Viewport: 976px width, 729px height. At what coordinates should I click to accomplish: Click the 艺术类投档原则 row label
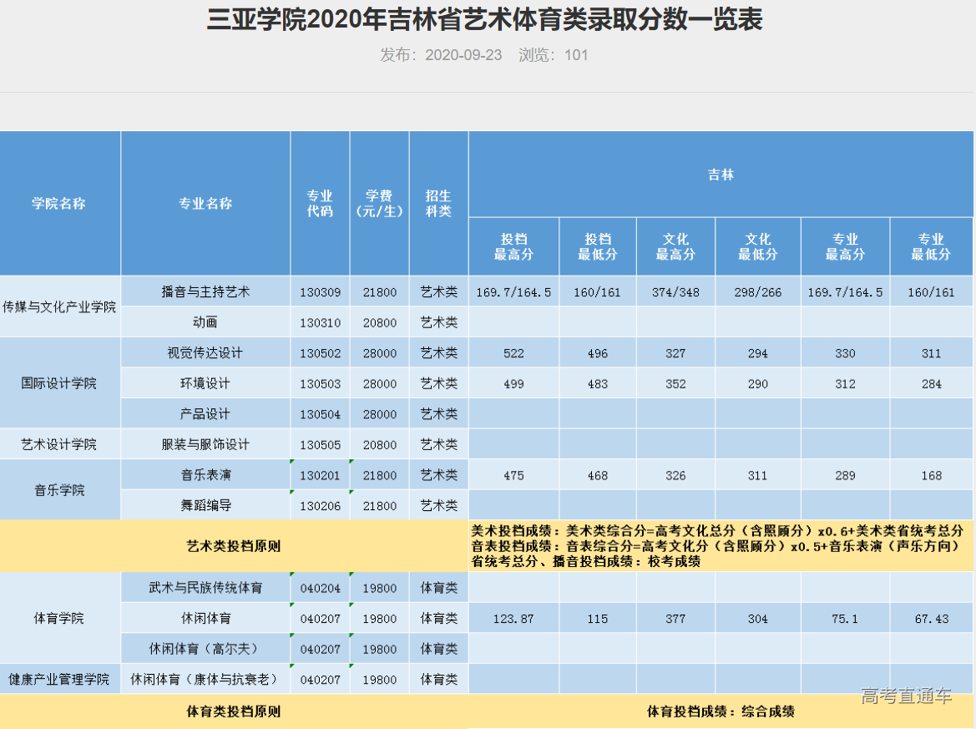click(233, 546)
